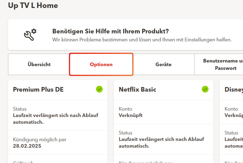Viewport: 243px width, 163px height.
Task: Click green checkmark on Premium Plus DE card
Action: pyautogui.click(x=99, y=89)
